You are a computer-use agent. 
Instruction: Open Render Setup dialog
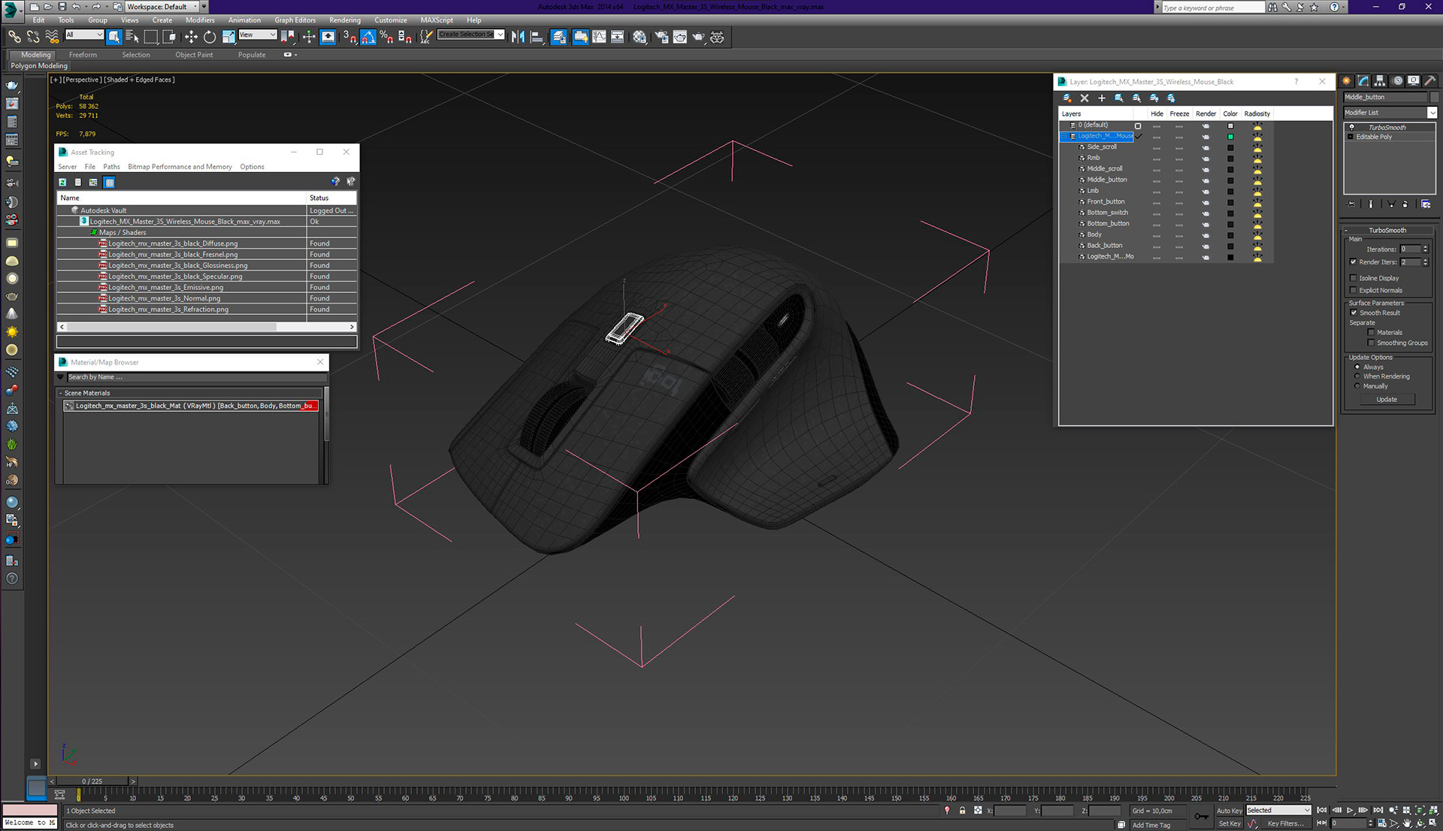[661, 37]
